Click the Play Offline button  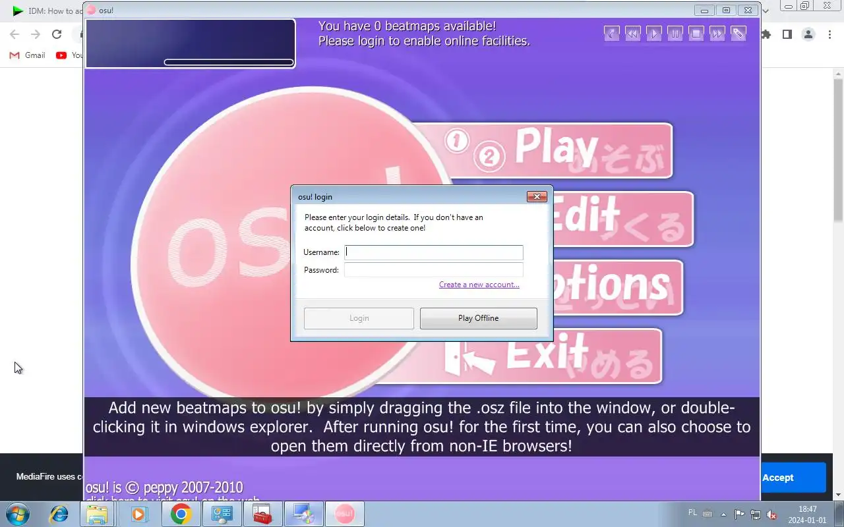[x=479, y=318]
